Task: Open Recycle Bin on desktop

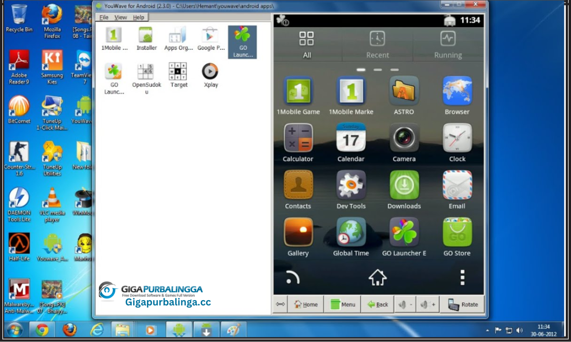Action: tap(19, 19)
